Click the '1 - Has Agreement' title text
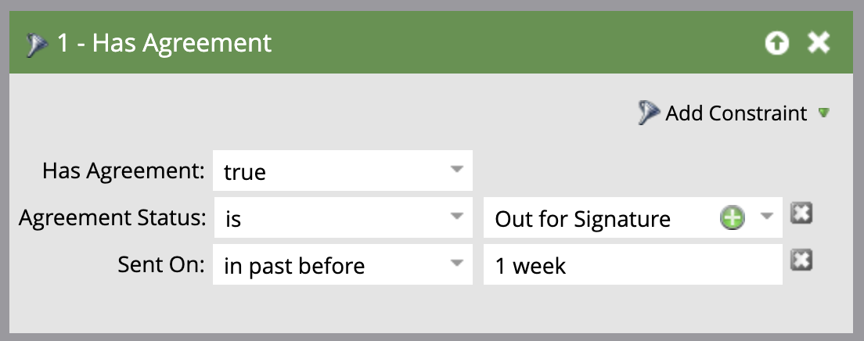Viewport: 864px width, 341px height. click(x=164, y=43)
